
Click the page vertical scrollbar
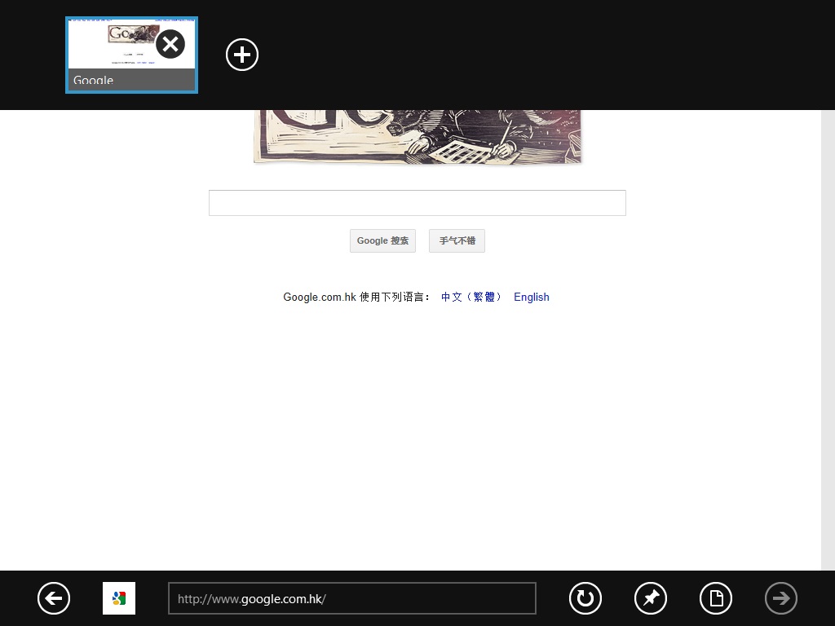tap(828, 340)
